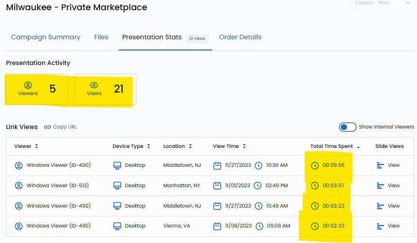Screen dimensions: 417x243
Task: Sort table by Viewer column
Action: tap(26, 146)
